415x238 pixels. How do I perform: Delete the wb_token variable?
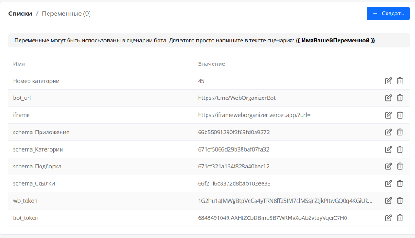coord(400,201)
